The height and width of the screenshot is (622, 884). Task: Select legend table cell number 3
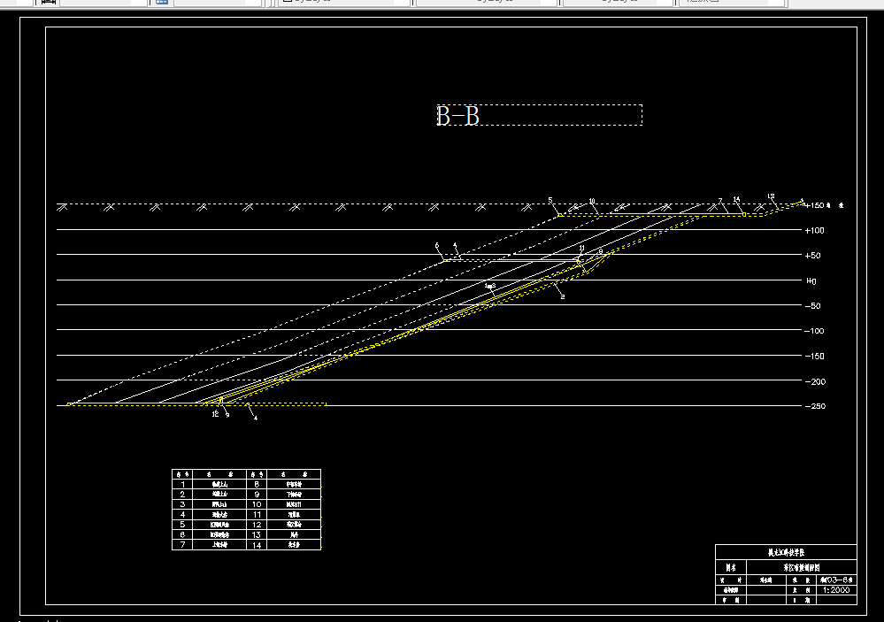(182, 504)
